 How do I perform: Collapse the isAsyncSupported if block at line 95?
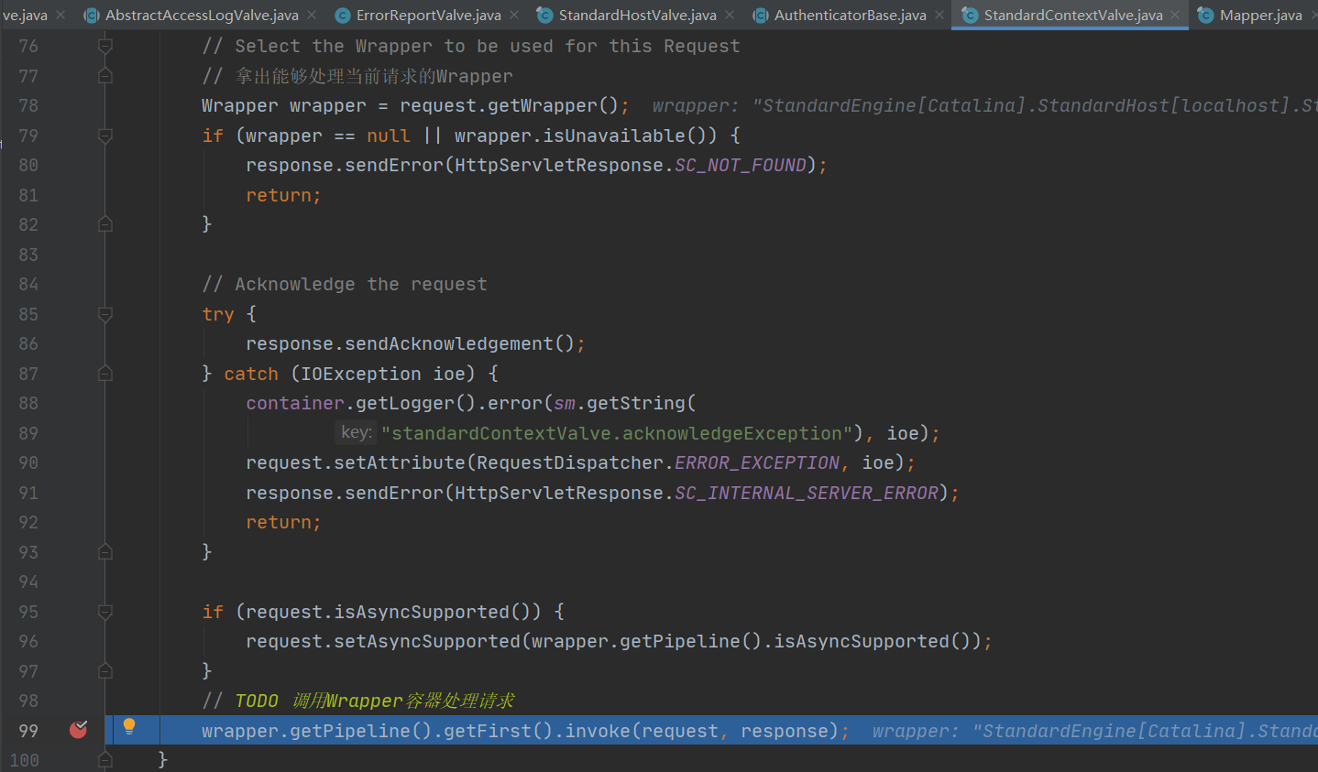click(x=105, y=612)
